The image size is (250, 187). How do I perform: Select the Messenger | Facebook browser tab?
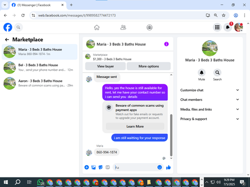tap(37, 5)
